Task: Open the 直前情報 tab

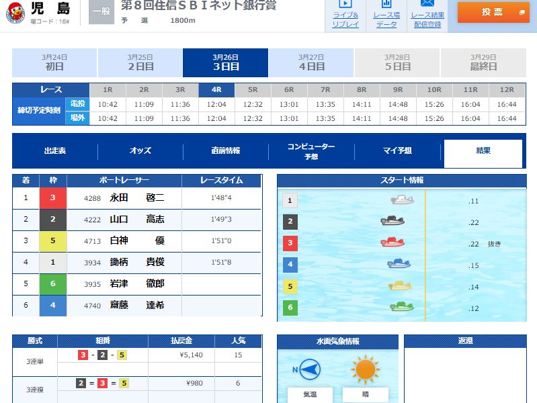Action: (226, 151)
